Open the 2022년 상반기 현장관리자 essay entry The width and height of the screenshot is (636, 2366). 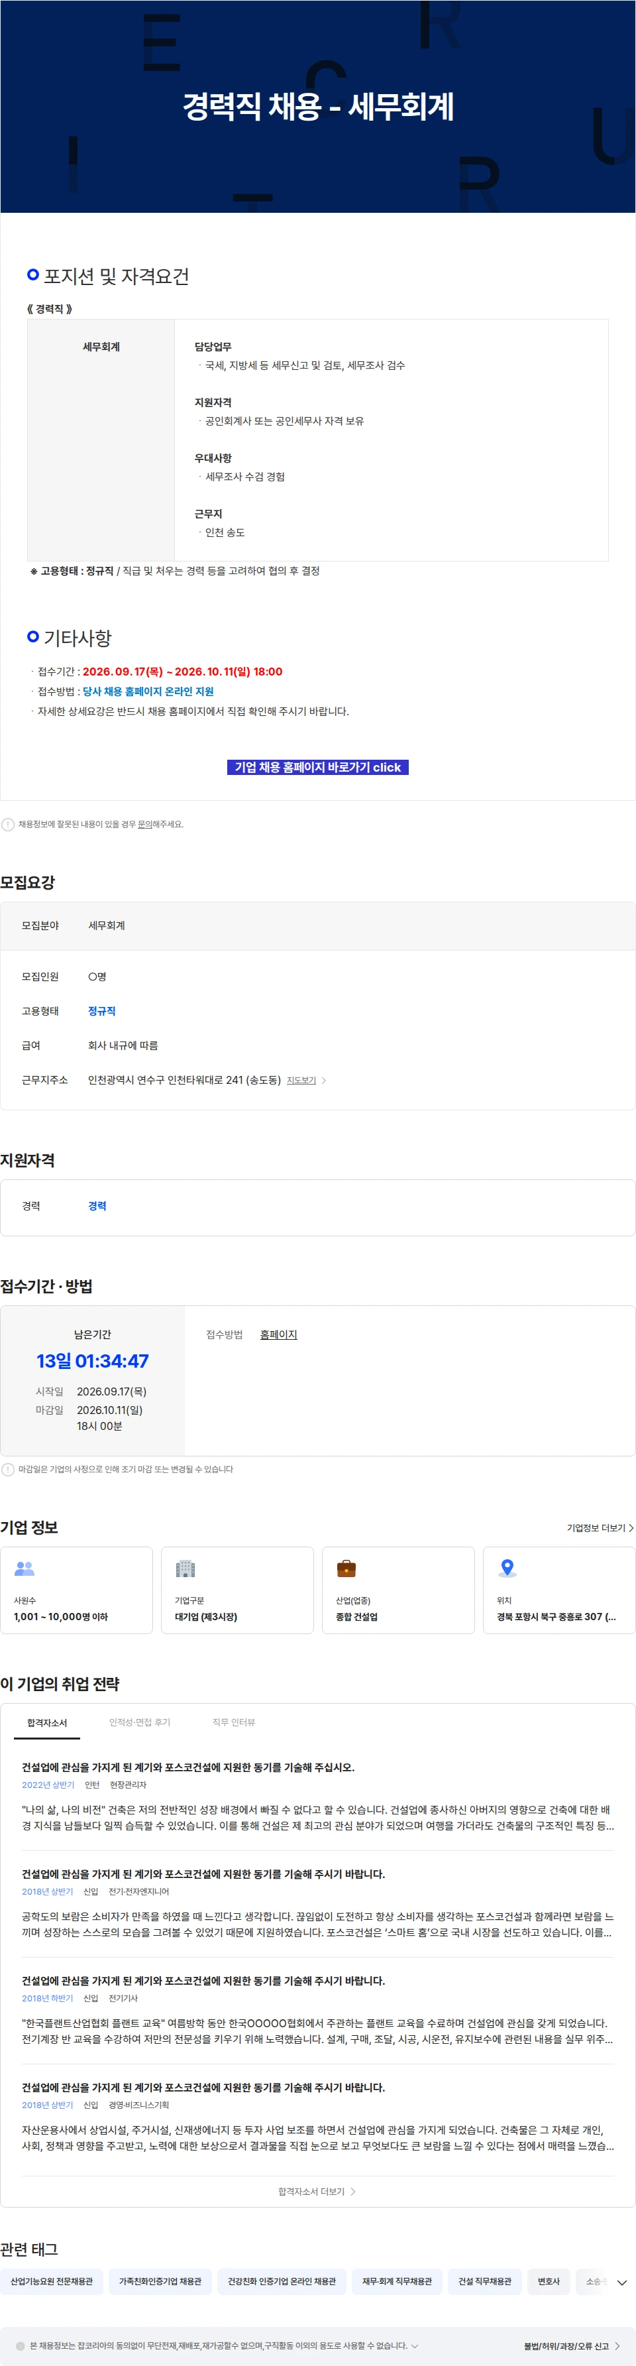pos(317,1796)
